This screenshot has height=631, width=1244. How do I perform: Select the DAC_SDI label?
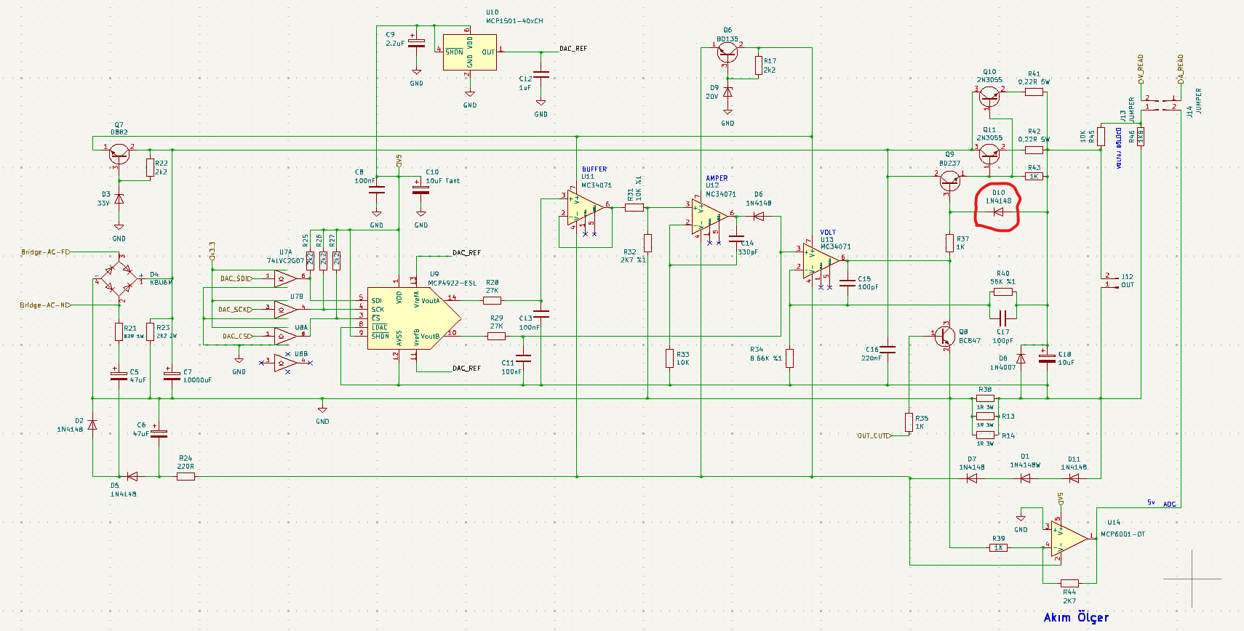pos(236,278)
